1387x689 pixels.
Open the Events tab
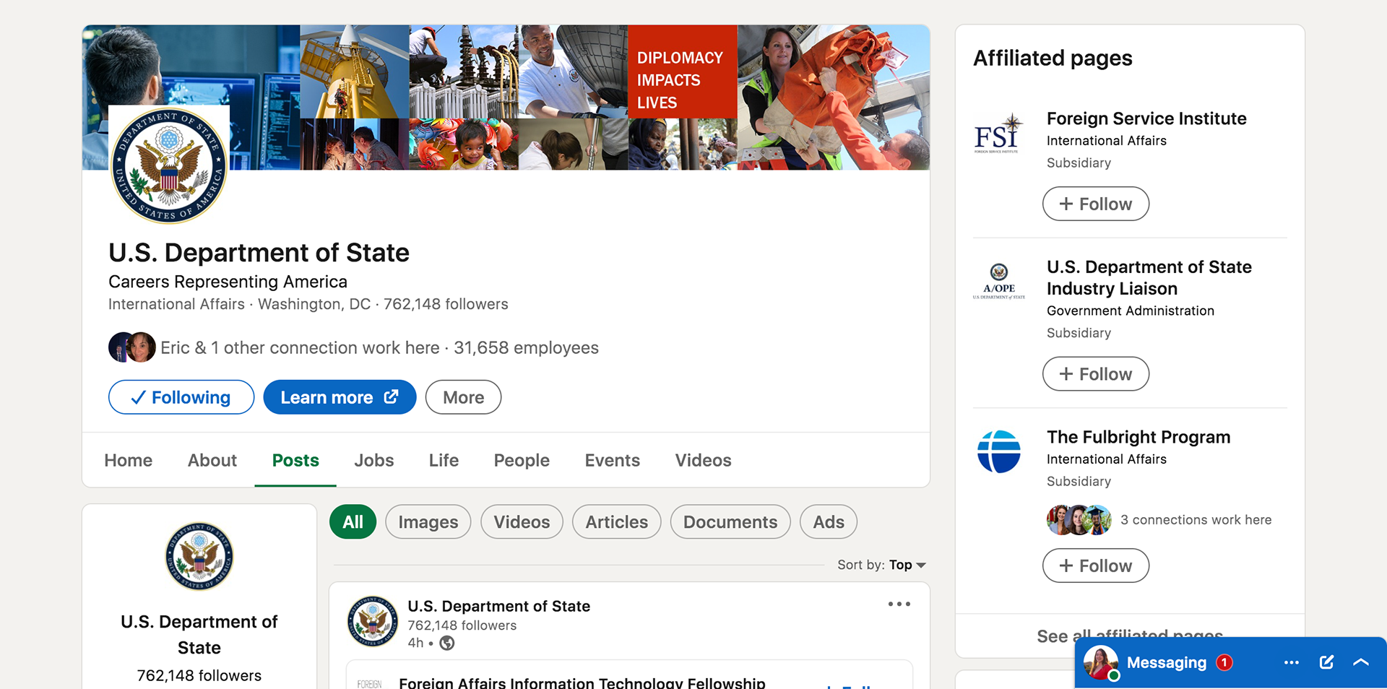click(613, 460)
